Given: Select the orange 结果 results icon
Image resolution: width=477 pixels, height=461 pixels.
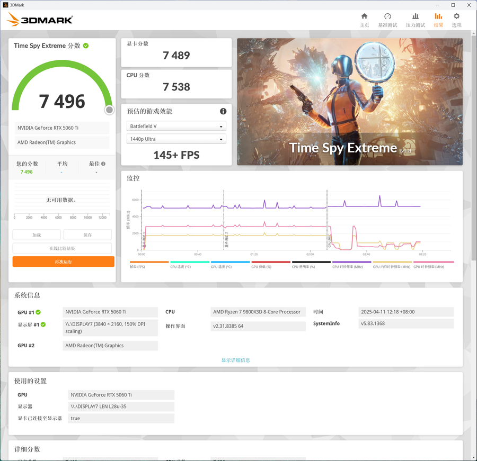Looking at the screenshot, I should tap(438, 16).
